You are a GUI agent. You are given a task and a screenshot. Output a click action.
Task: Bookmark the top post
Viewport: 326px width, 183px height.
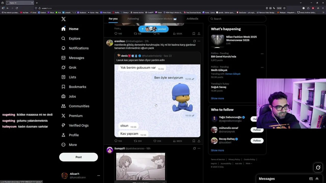pos(194,34)
